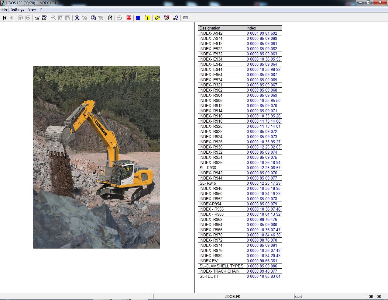The image size is (388, 300).
Task: Open the search by letter A icon
Action: [77, 18]
